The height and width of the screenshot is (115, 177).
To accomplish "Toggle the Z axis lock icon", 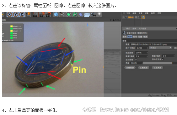I will (22, 14).
